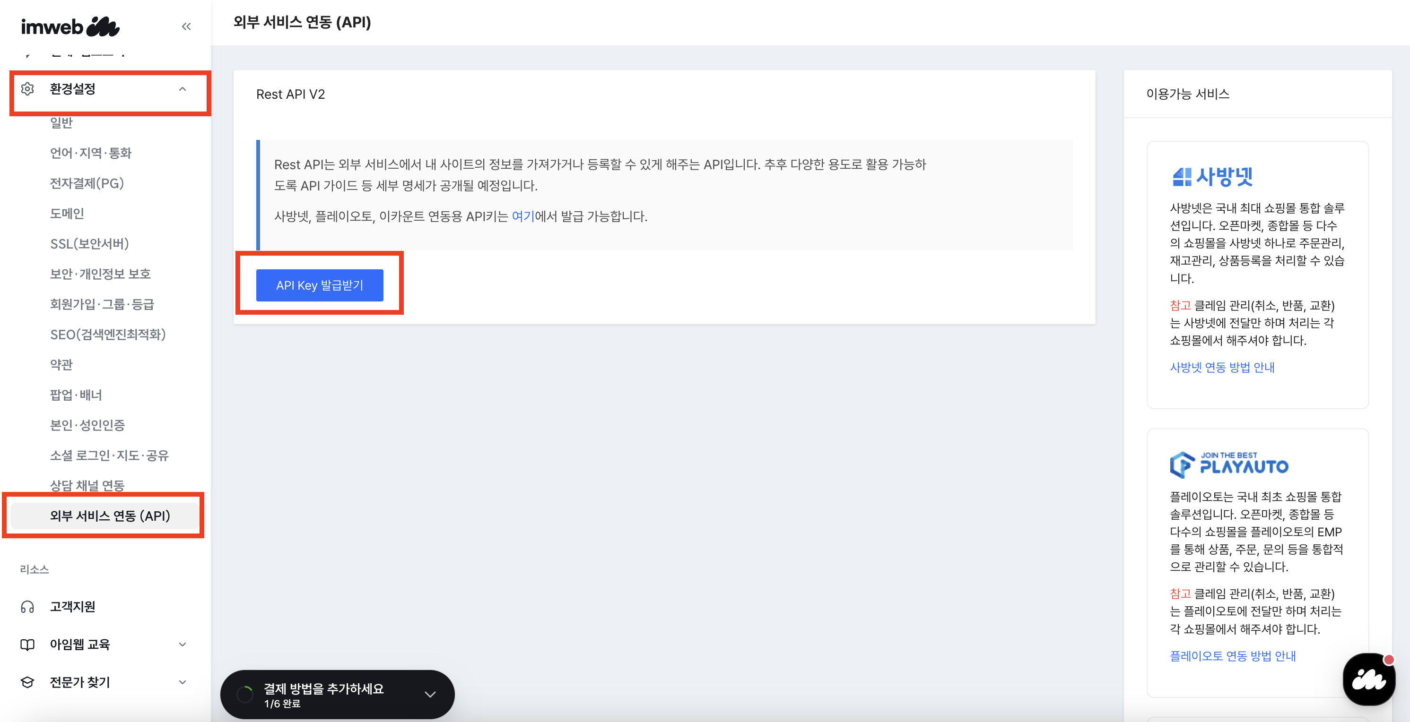Click the 여기 link in description

tap(523, 216)
